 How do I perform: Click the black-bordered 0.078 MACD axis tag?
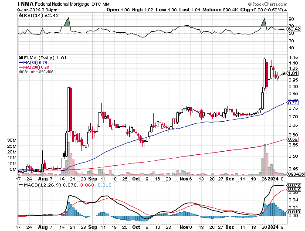(294, 186)
